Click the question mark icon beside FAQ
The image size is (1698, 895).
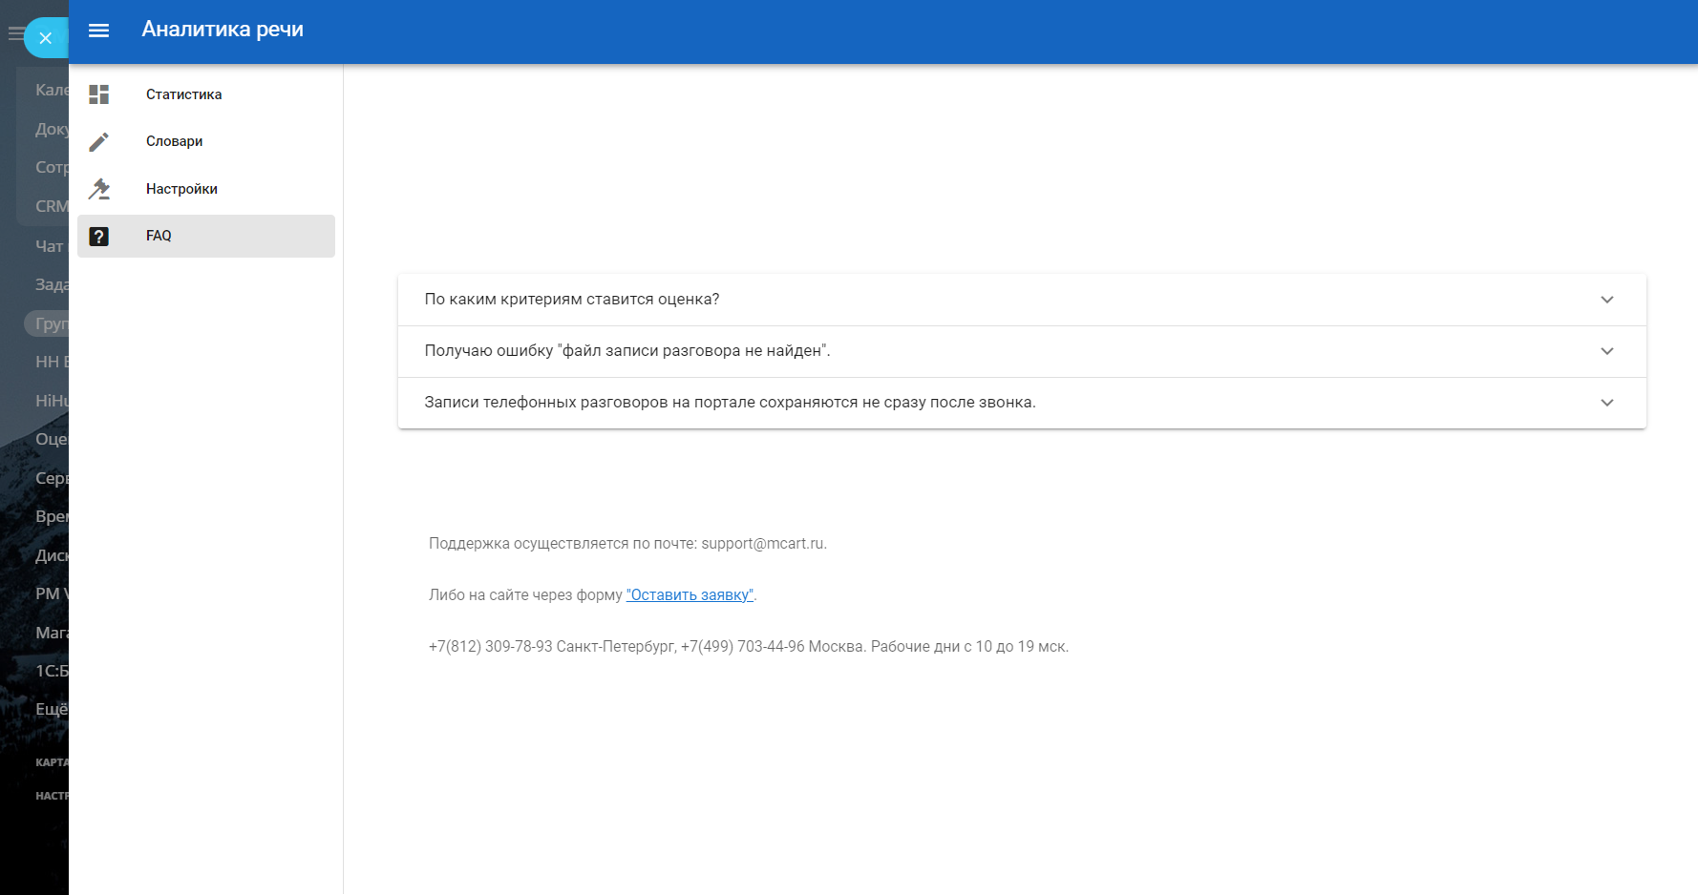click(99, 236)
